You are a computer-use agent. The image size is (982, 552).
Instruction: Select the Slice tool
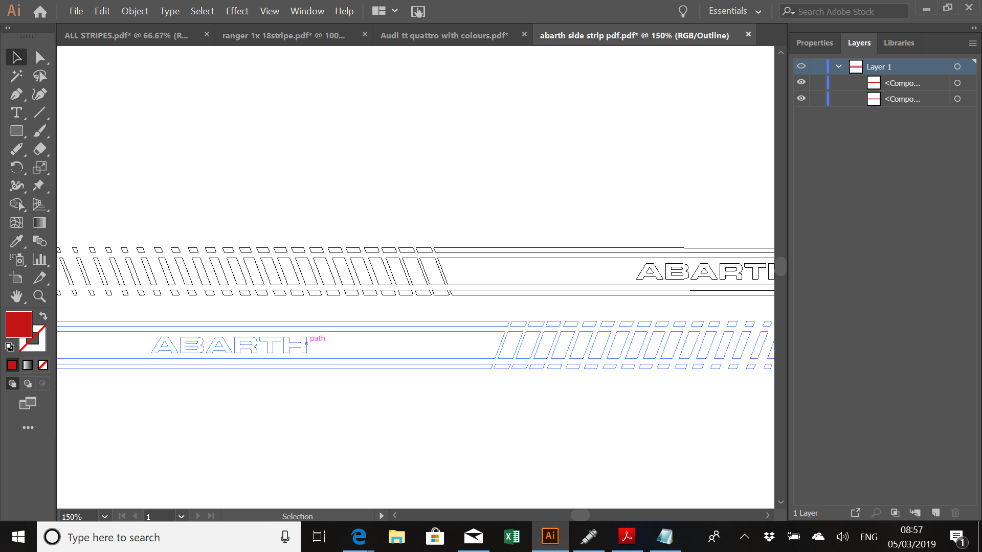coord(40,278)
